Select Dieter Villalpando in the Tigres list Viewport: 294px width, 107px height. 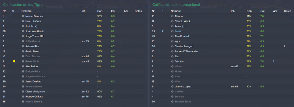coord(35,92)
